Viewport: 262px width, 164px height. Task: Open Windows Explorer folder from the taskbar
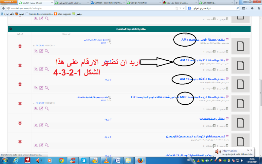pos(128,160)
